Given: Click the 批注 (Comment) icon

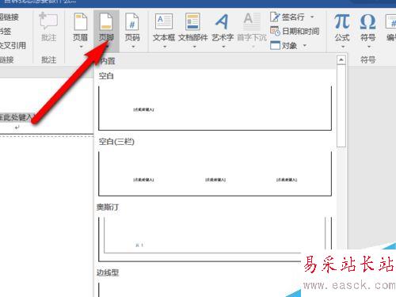Looking at the screenshot, I should pos(48,21).
